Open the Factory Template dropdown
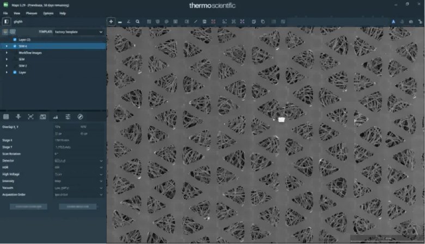This screenshot has width=425, height=244. tap(78, 32)
